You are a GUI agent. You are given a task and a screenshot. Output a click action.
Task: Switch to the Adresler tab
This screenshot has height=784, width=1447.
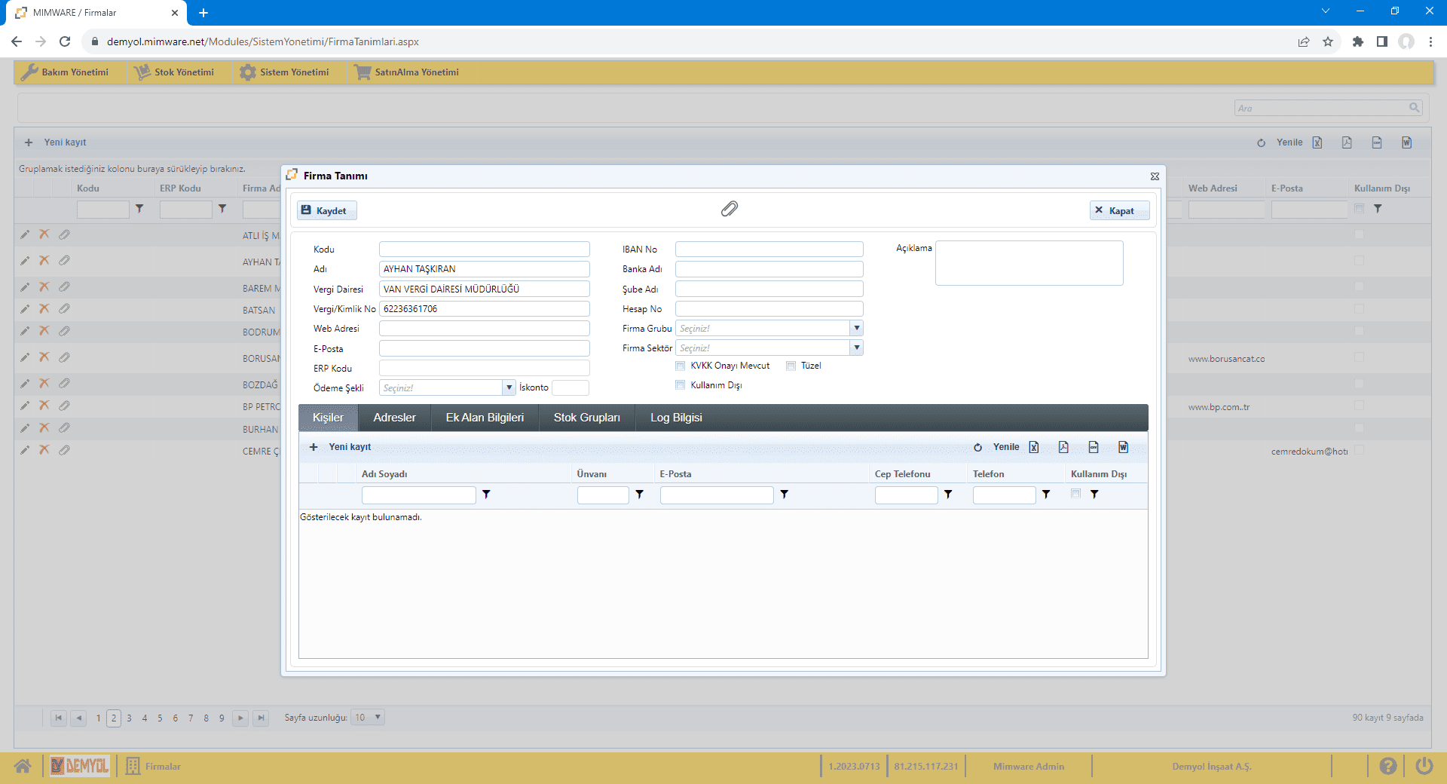coord(394,418)
